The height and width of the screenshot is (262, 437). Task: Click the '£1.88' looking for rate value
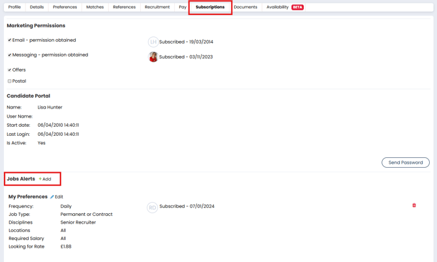66,246
